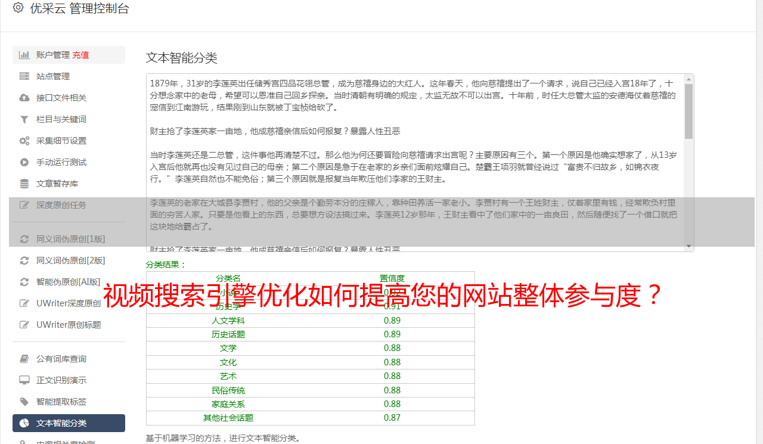Click the 民俗传统 category cell
The height and width of the screenshot is (444, 763).
(228, 390)
